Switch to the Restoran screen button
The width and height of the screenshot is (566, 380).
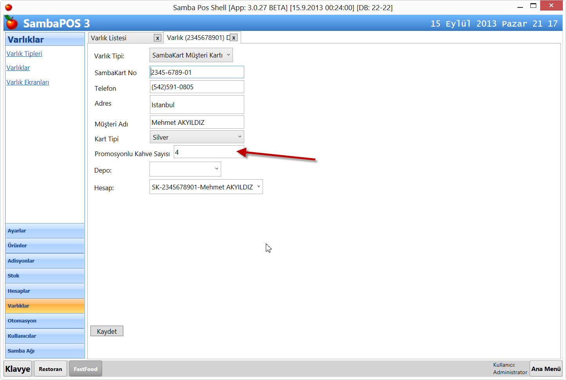click(50, 369)
